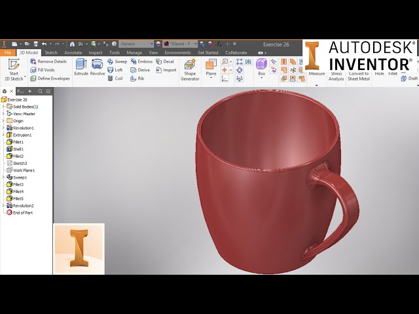Screen dimensions: 419x314
Task: Select the Extrude tool
Action: click(81, 67)
